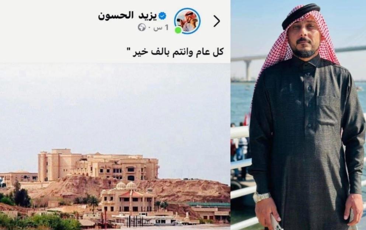366x230 pixels.
Task: Click the globe public-audience icon
Action: coord(142,28)
